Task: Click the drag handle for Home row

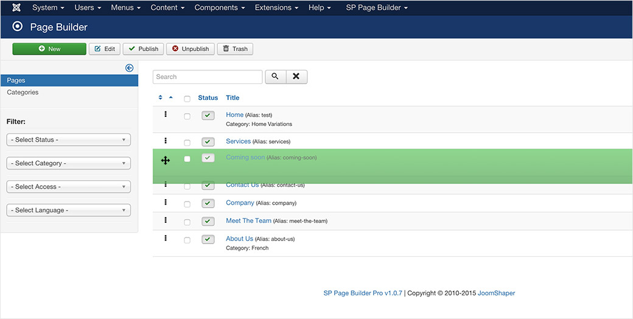Action: click(166, 114)
